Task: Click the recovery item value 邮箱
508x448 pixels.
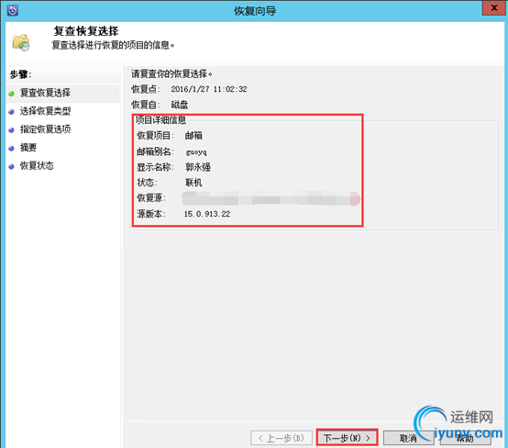Action: pyautogui.click(x=193, y=136)
